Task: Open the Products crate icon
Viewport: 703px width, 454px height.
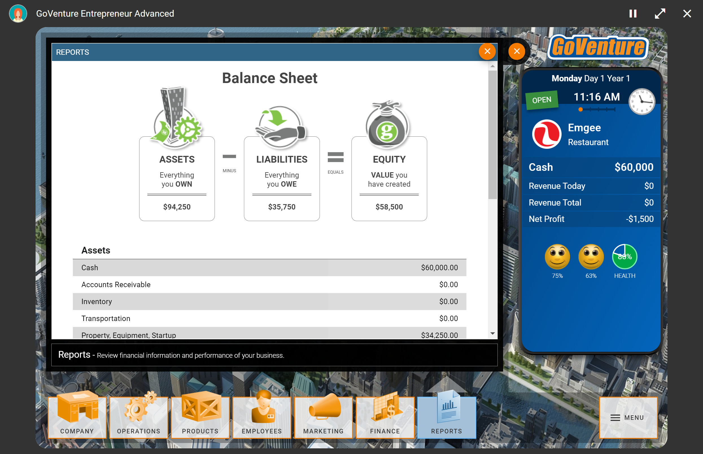Action: pyautogui.click(x=200, y=416)
